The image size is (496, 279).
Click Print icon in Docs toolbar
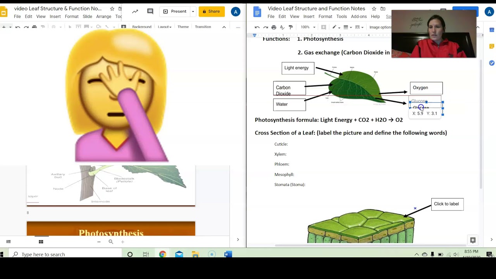pyautogui.click(x=274, y=27)
